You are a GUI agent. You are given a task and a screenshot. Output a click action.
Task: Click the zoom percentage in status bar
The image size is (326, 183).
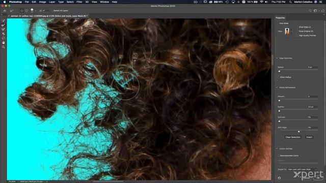tap(12, 181)
